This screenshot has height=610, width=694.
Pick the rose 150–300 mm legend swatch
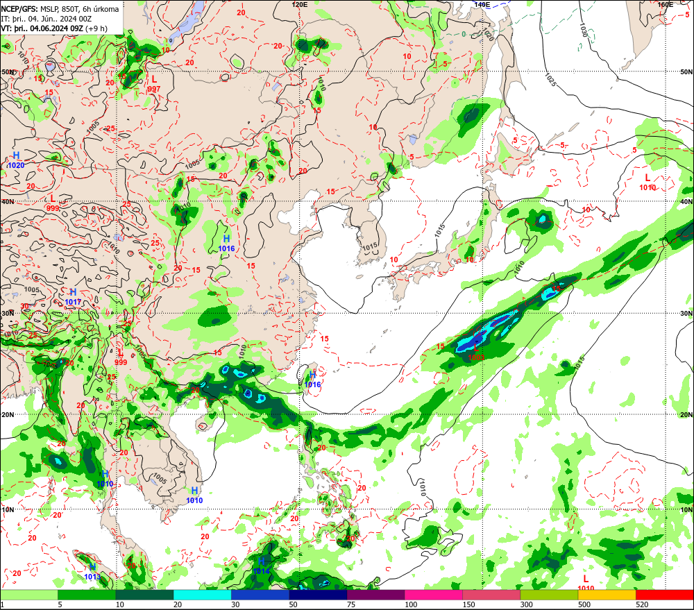coord(491,595)
